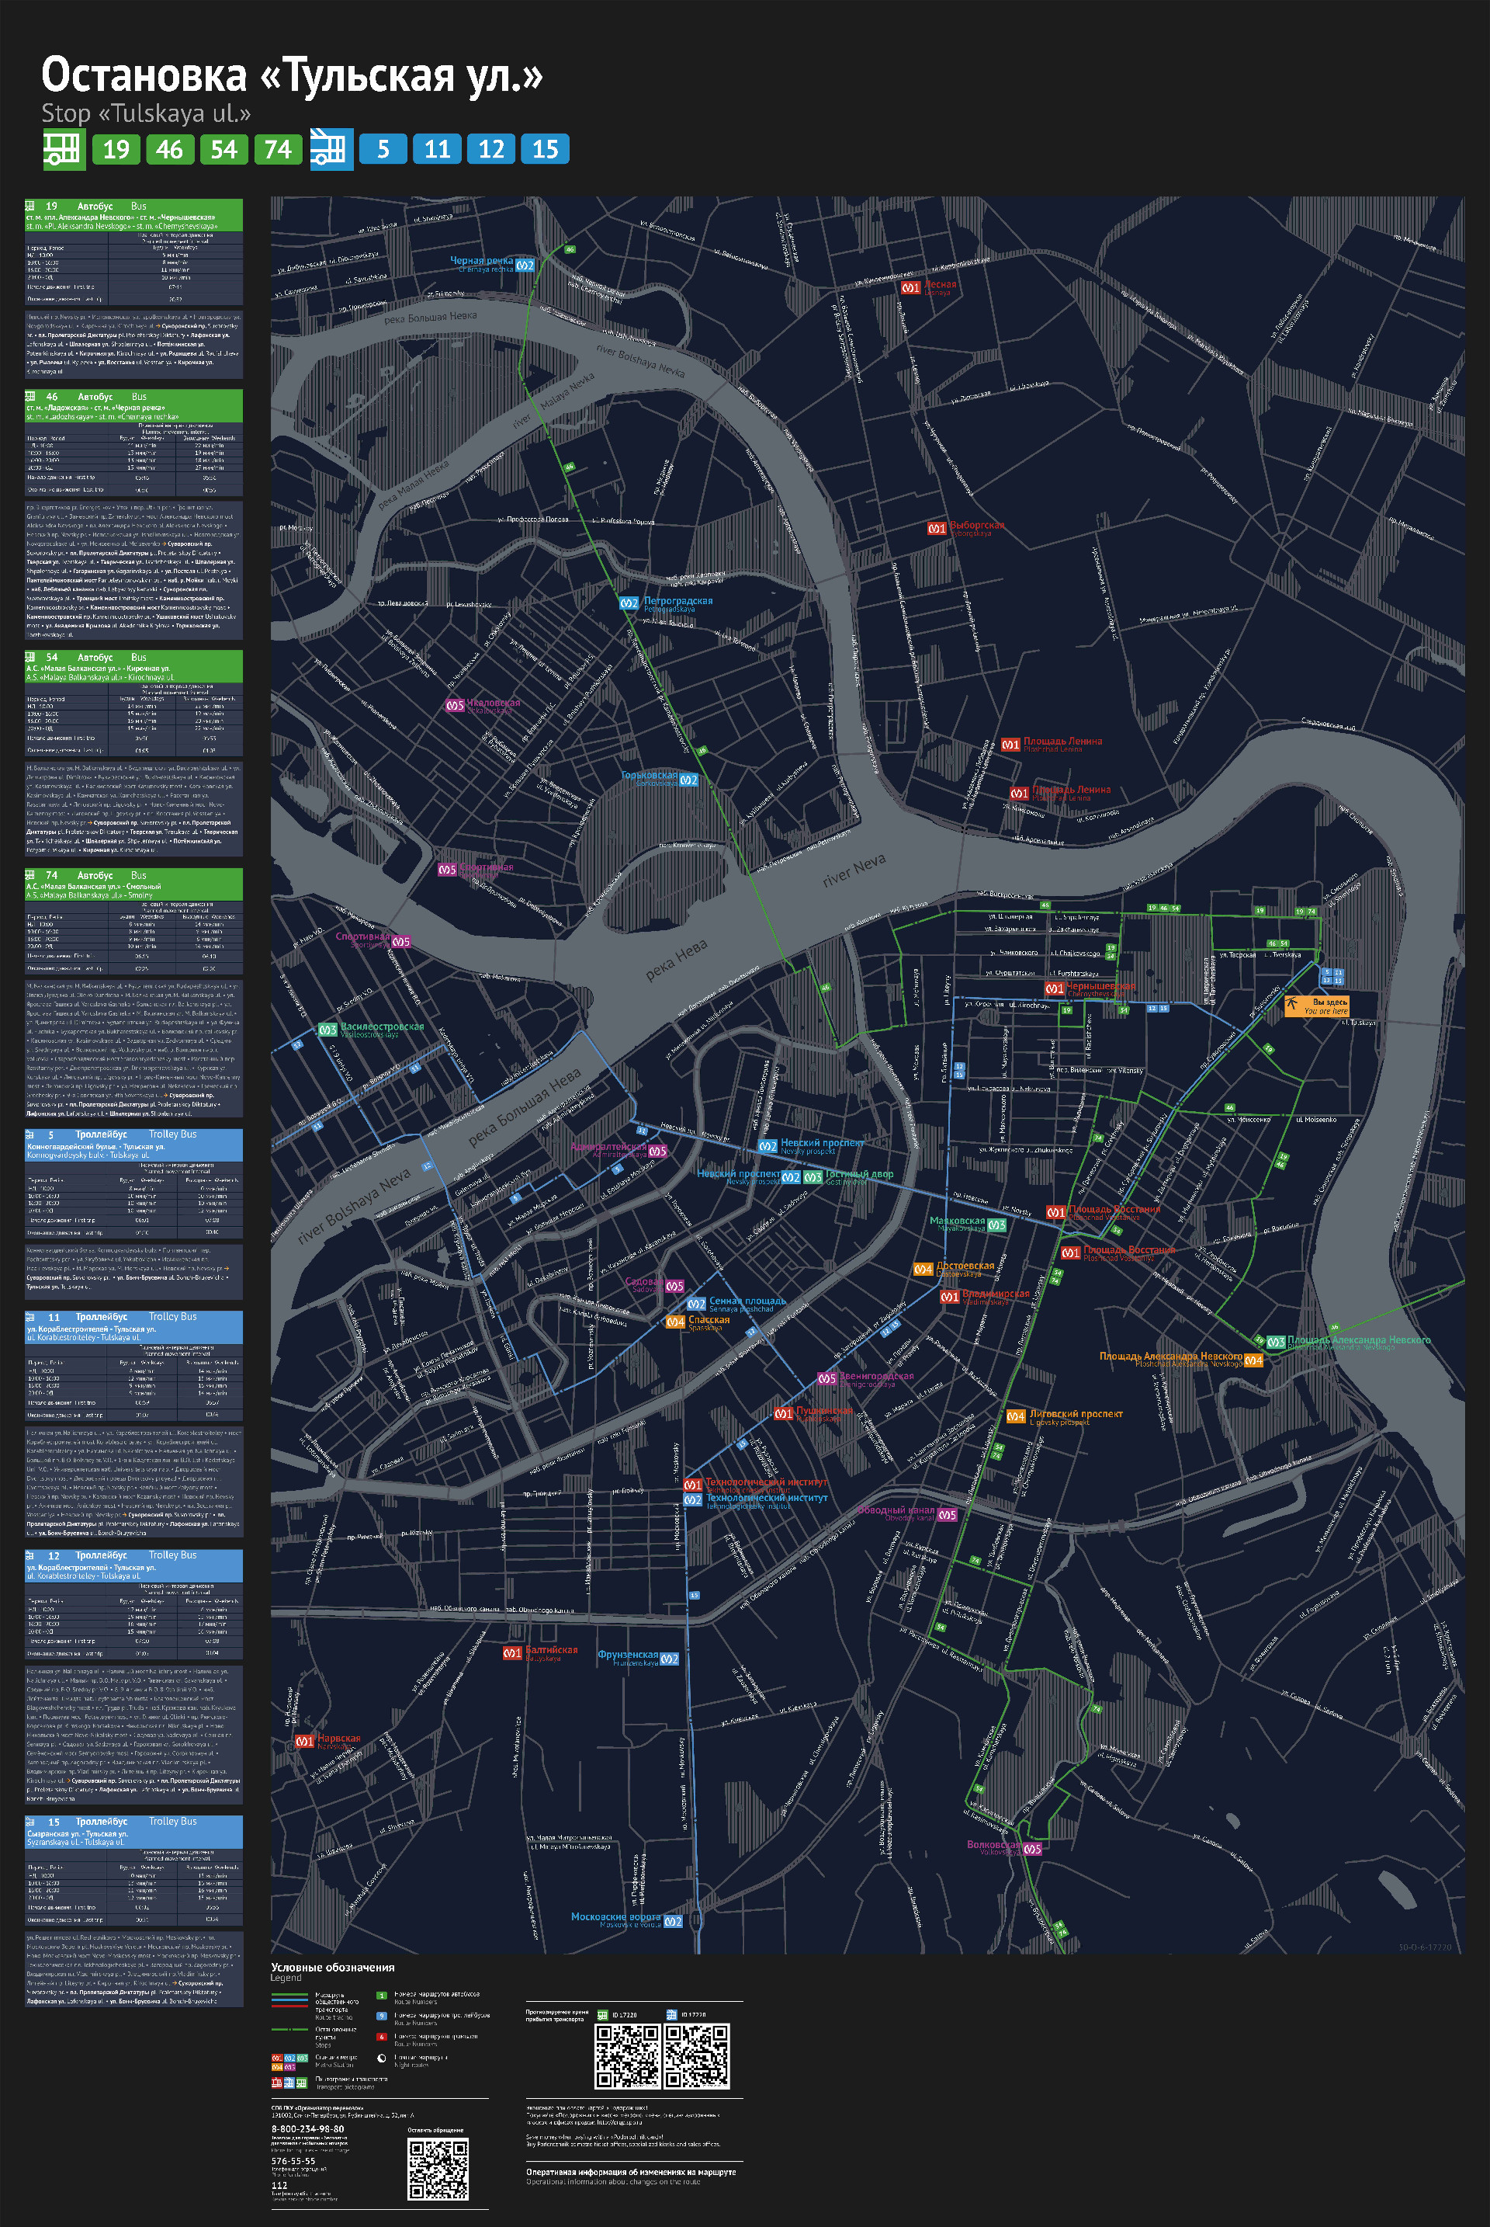The image size is (1490, 2227).
Task: Select the green route 19 badge in header
Action: pyautogui.click(x=116, y=149)
